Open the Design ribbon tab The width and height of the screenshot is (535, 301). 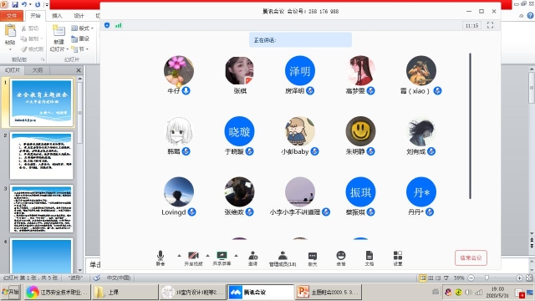pyautogui.click(x=79, y=16)
